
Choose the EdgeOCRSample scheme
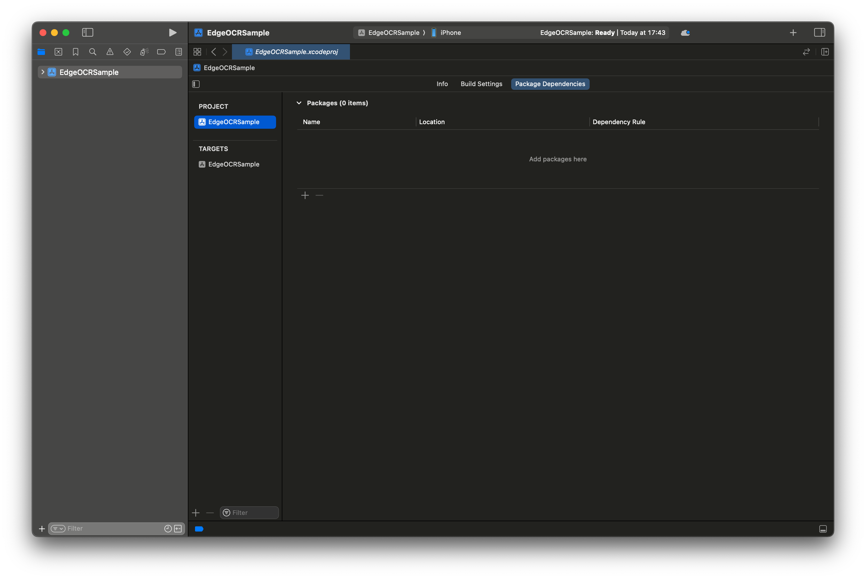click(389, 33)
